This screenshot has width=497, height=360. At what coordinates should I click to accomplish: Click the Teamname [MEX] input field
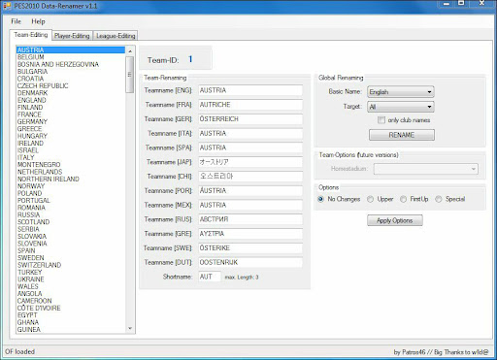click(250, 205)
